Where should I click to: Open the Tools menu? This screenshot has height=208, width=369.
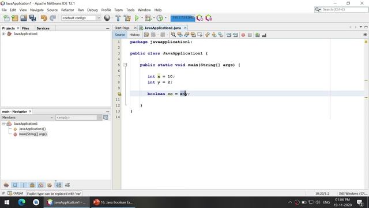pyautogui.click(x=130, y=10)
